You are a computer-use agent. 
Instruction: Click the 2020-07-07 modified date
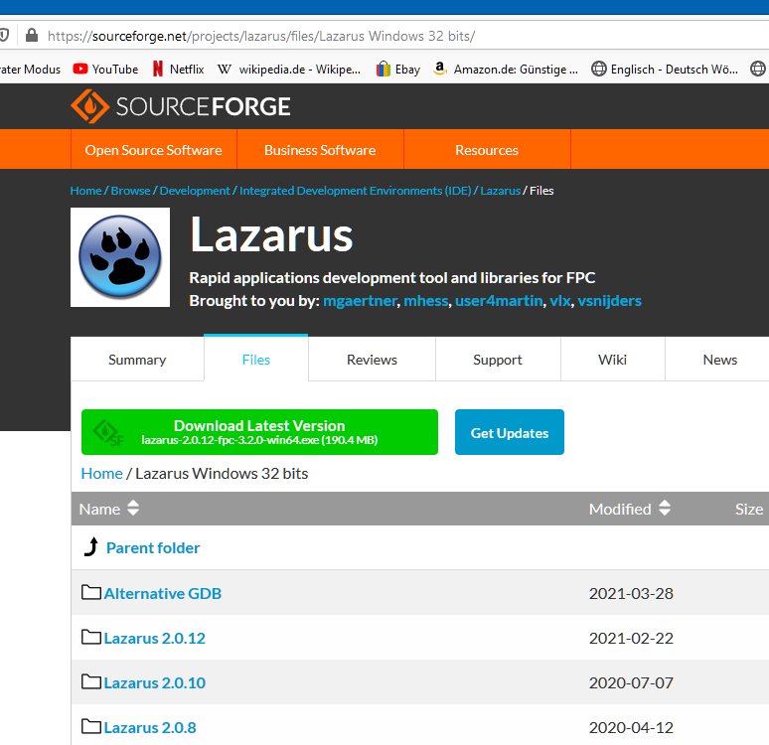coord(631,682)
